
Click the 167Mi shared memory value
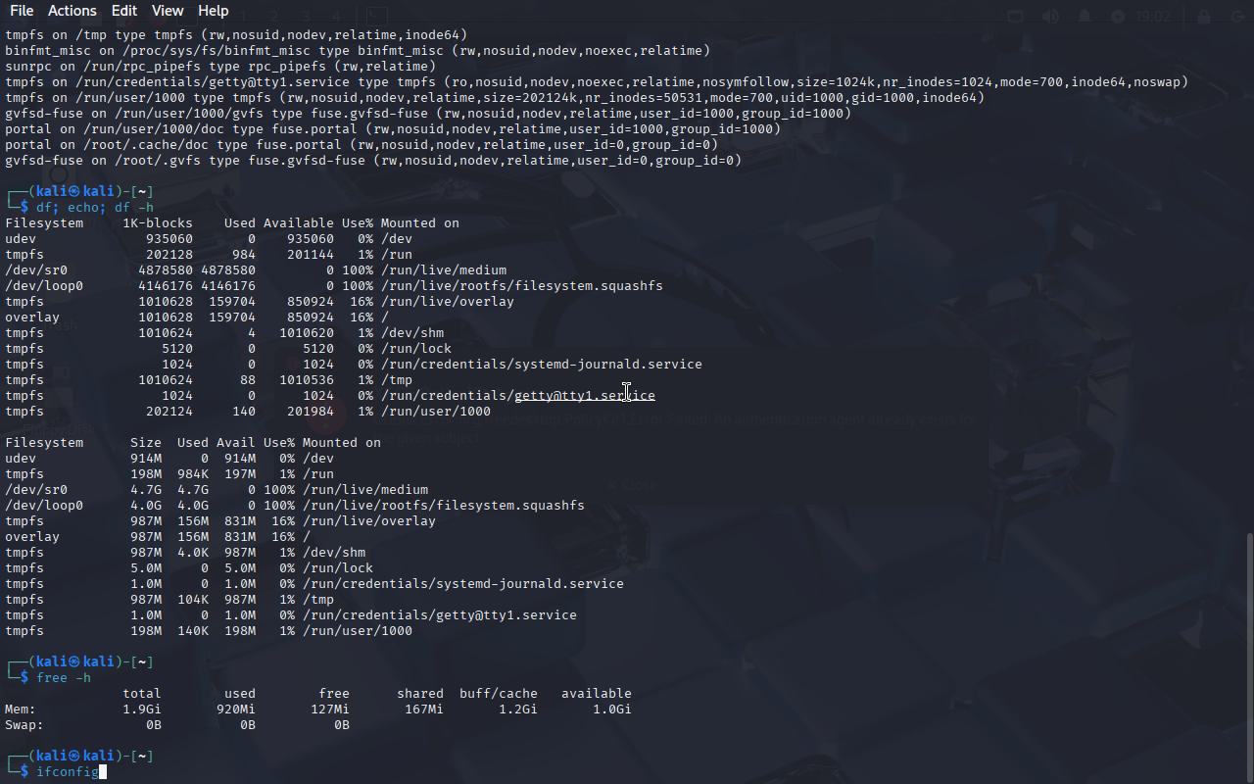coord(424,710)
